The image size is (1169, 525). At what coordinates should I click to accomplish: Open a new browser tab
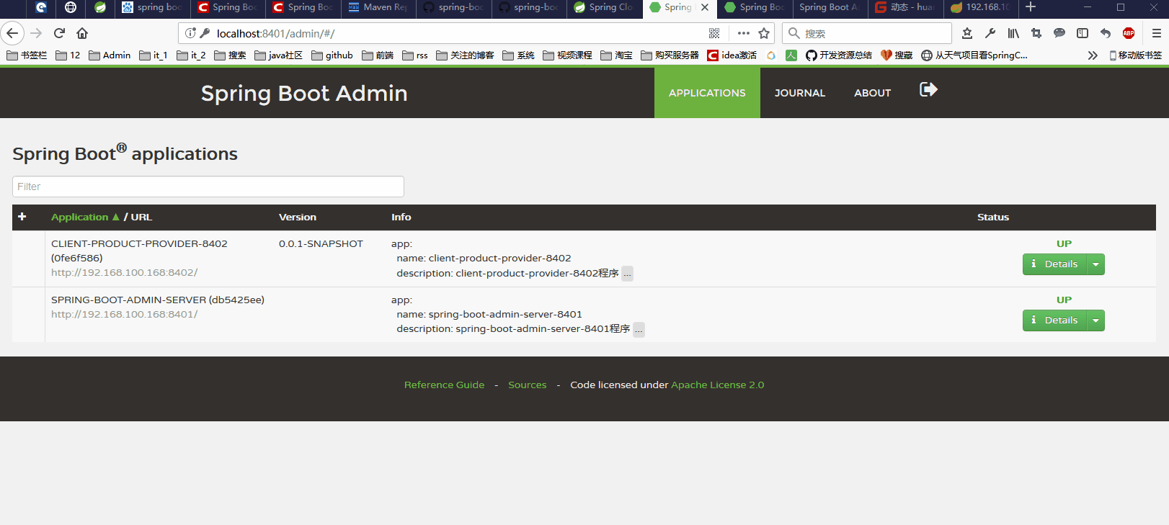coord(1031,7)
